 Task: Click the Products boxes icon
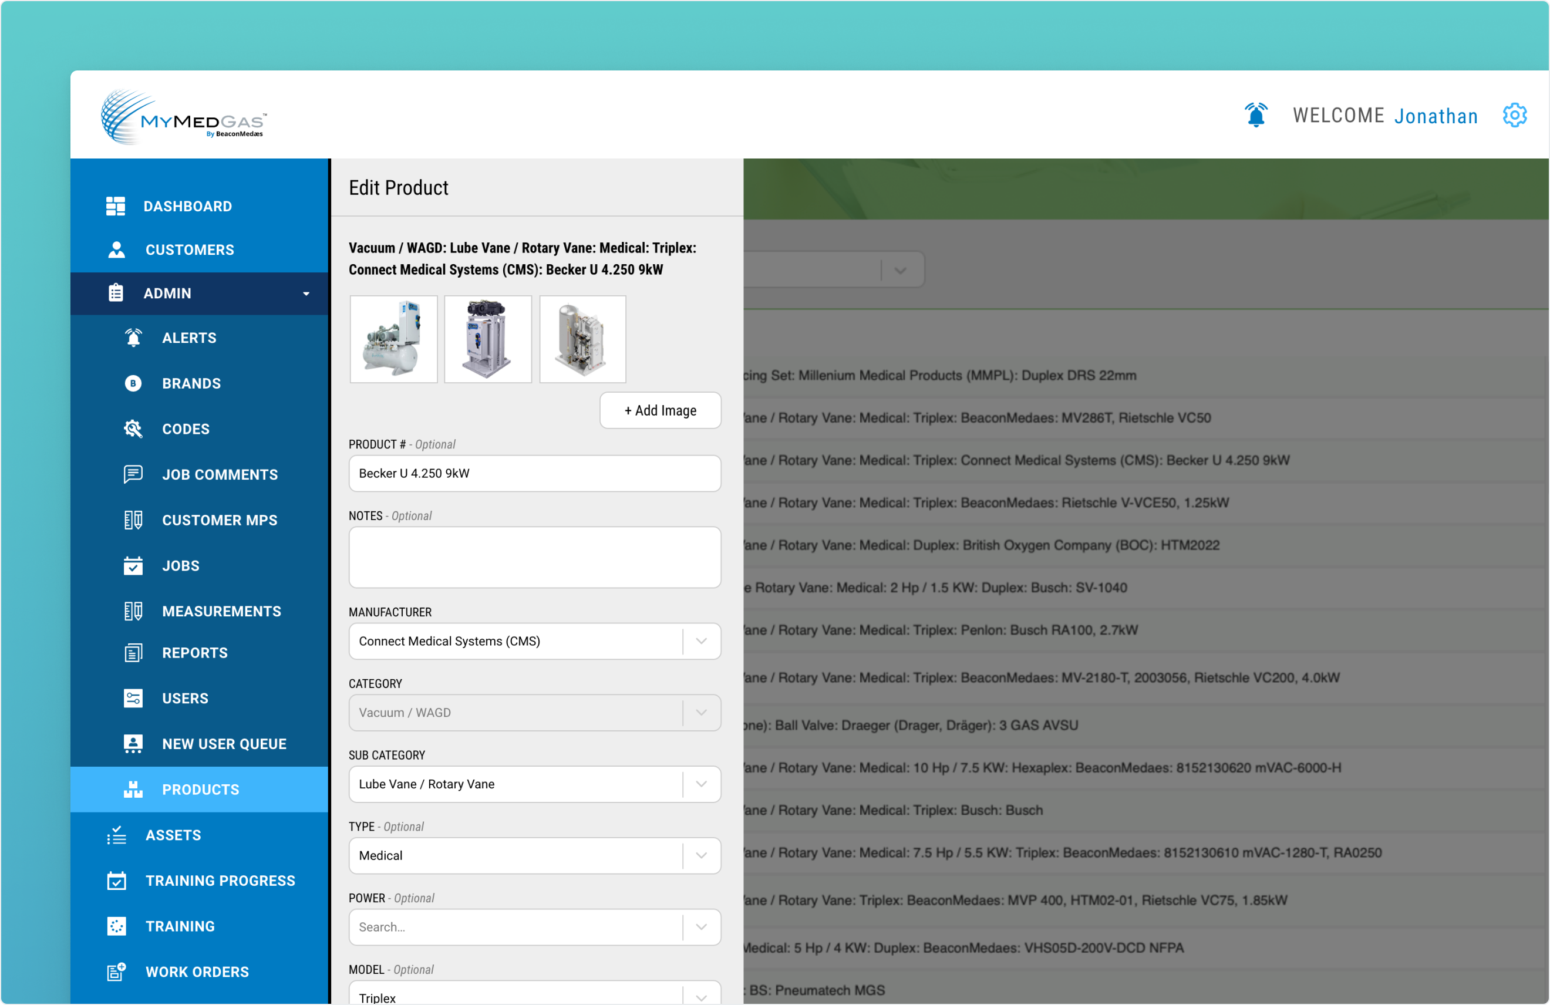pyautogui.click(x=133, y=790)
